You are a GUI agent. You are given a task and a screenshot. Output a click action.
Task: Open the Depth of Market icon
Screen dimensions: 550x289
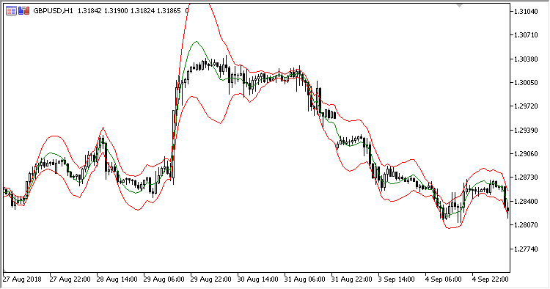tap(23, 11)
